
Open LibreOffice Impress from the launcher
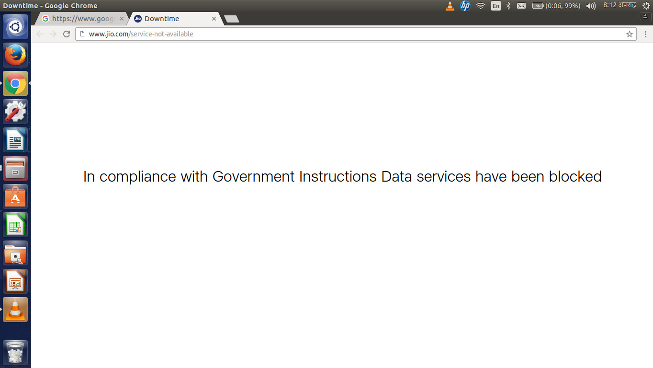click(x=15, y=281)
